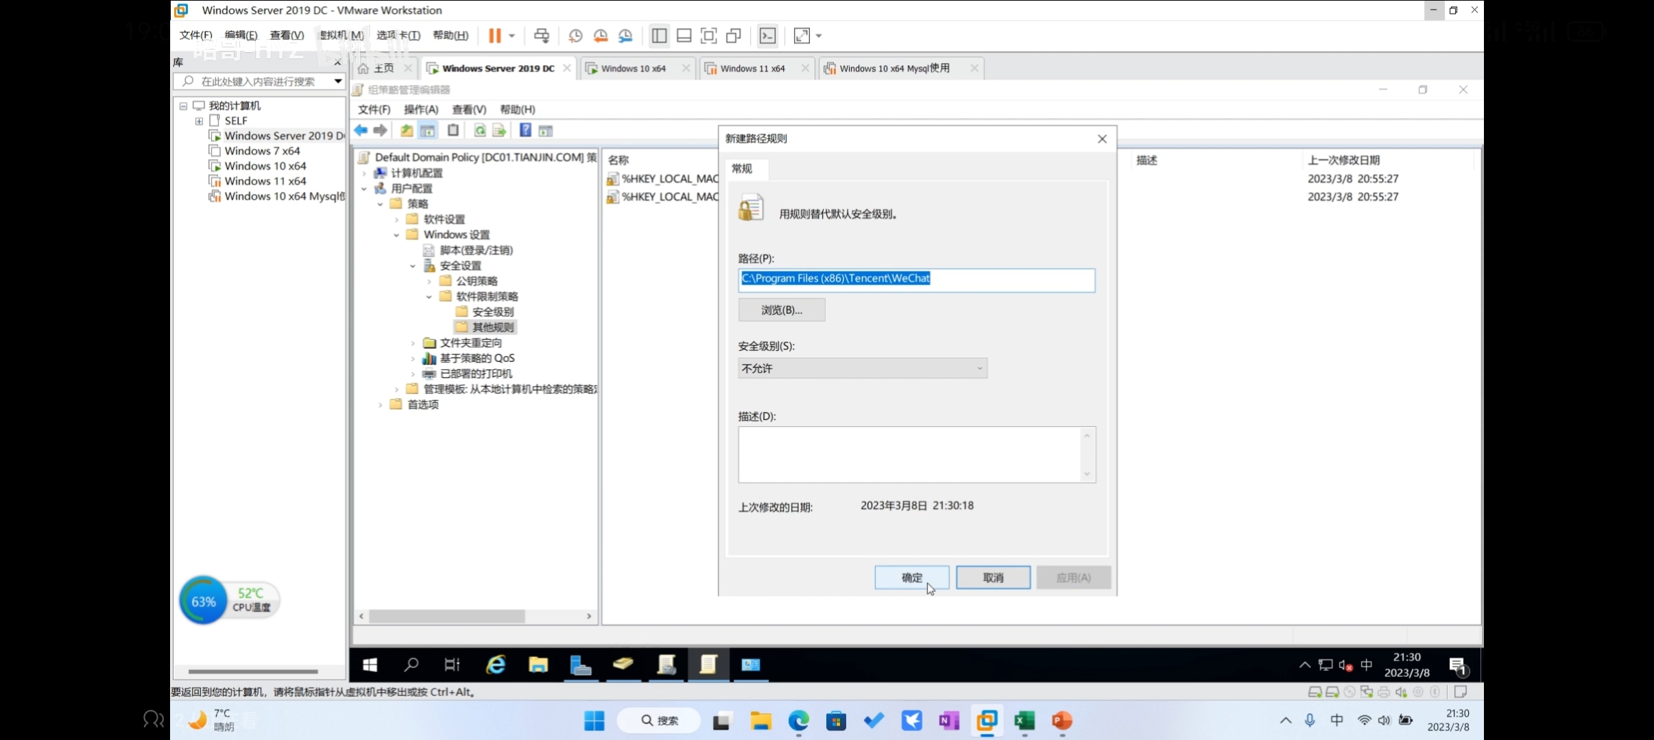Open the snapshot manager wrench icon
Screen dimensions: 1654x740
click(x=625, y=36)
